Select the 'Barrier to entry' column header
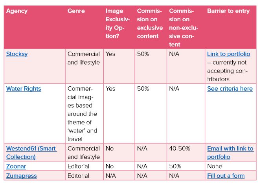The width and height of the screenshot is (259, 184). [x=228, y=11]
